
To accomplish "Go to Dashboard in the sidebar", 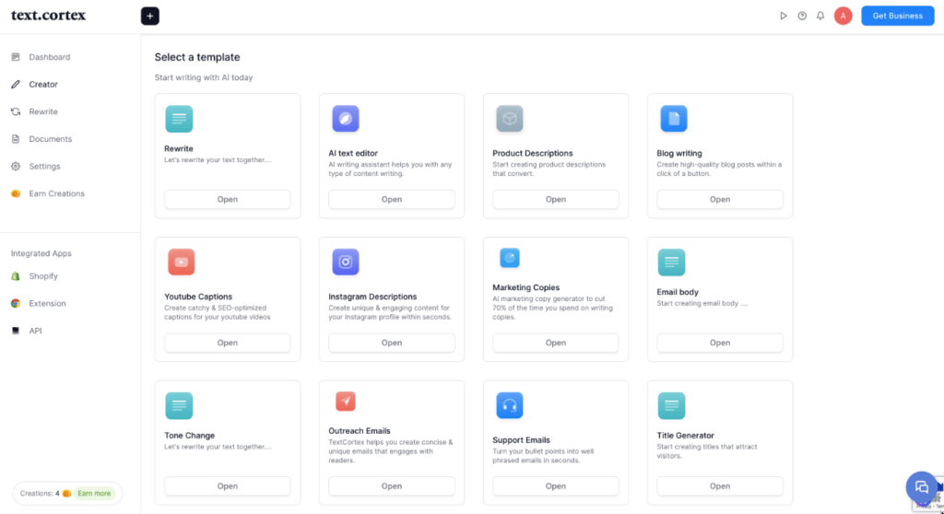I will [50, 57].
